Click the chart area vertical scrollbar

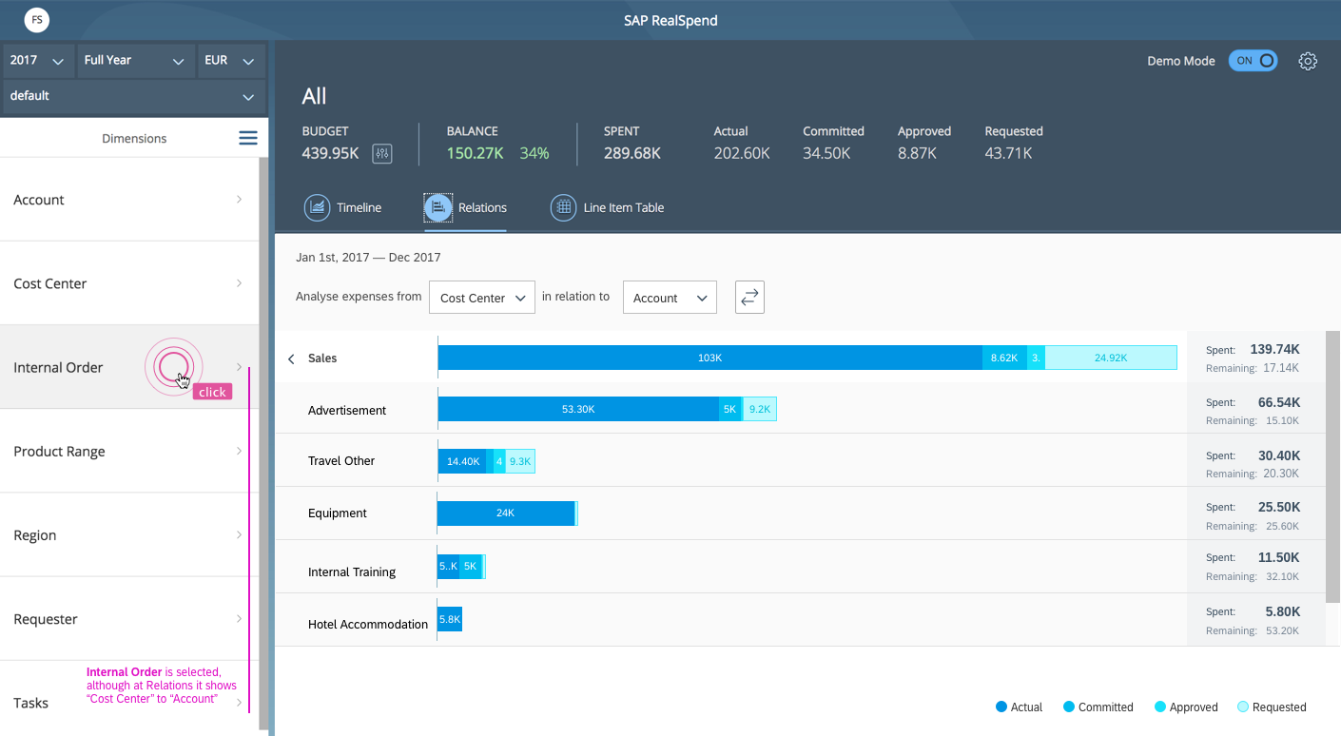click(1332, 467)
